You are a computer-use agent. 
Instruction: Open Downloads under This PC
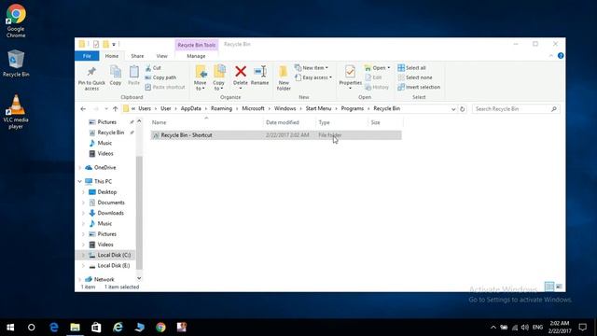(110, 213)
